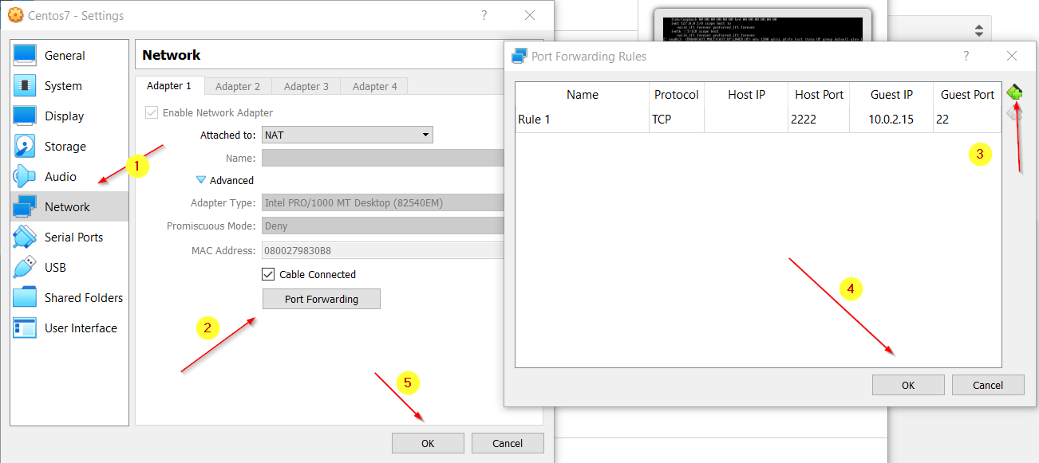The height and width of the screenshot is (463, 1039).
Task: Click the Centos7 Settings window title icon
Action: point(15,15)
